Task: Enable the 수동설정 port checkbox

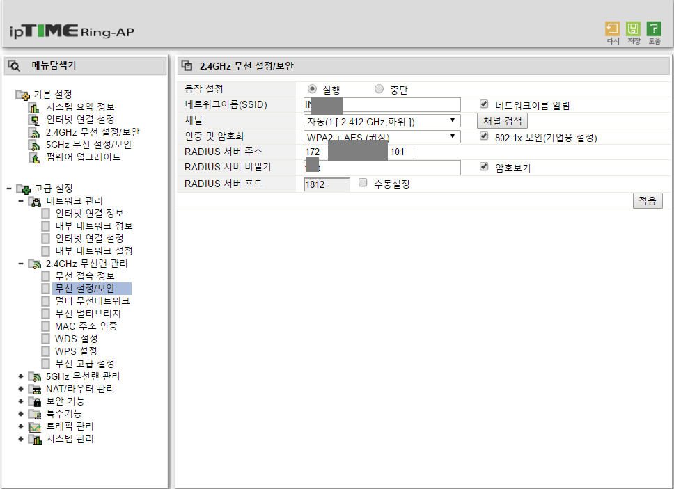Action: click(363, 183)
